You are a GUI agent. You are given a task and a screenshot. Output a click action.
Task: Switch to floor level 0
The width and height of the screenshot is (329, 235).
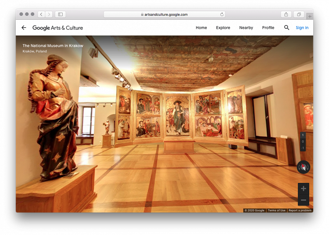303,142
